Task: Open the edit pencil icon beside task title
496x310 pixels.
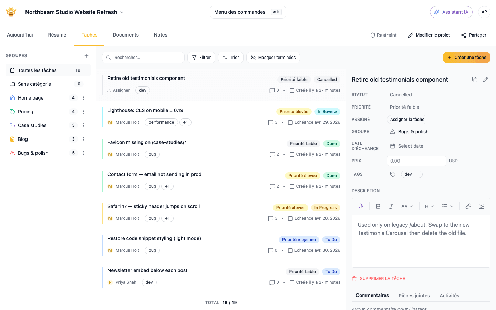Action: (x=486, y=79)
